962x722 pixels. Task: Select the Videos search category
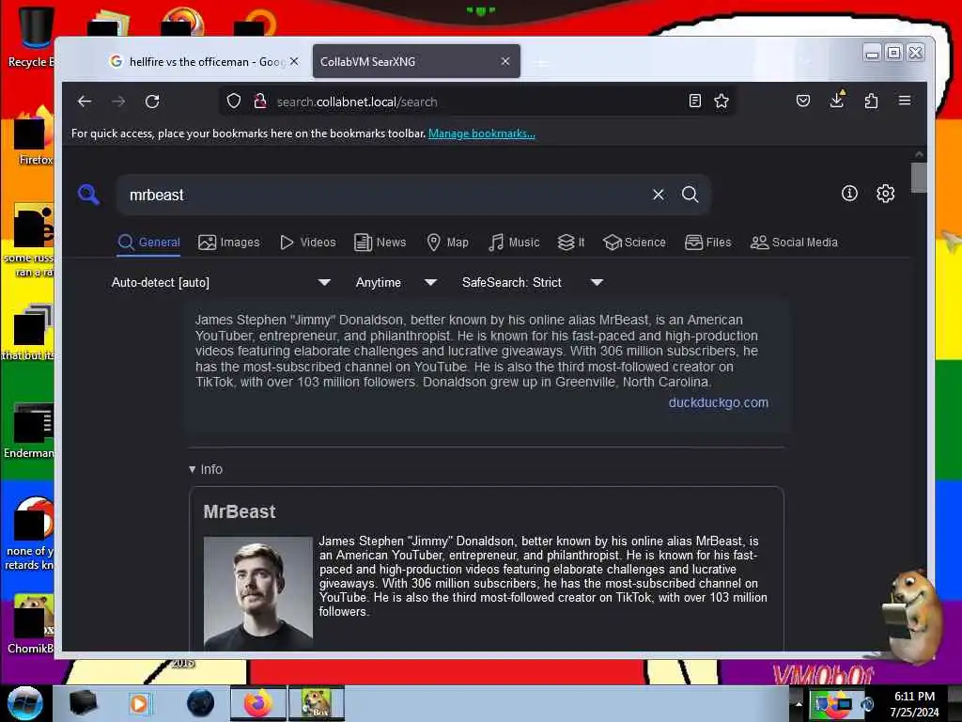(x=308, y=243)
